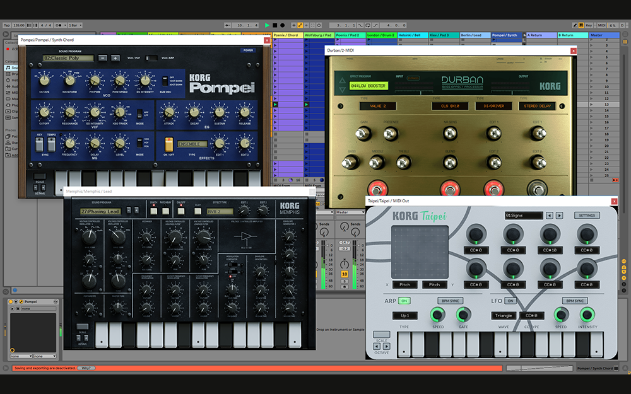Click the Taipei octave up arrow
The image size is (631, 394).
click(386, 346)
